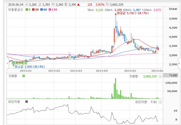The height and width of the screenshot is (125, 181).
Task: Close the 거래량 volume panel
Action: pos(160,76)
